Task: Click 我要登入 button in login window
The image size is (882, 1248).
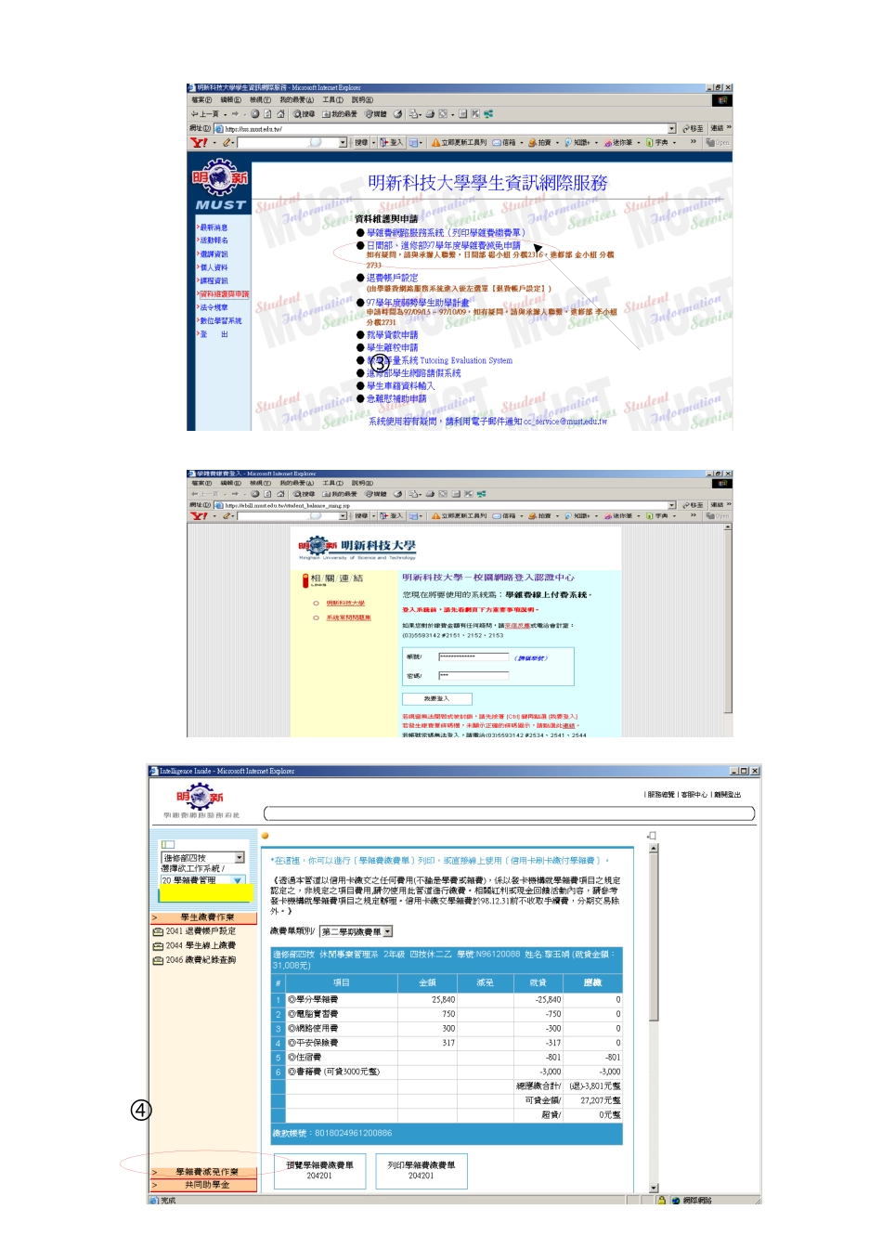Action: pyautogui.click(x=437, y=698)
